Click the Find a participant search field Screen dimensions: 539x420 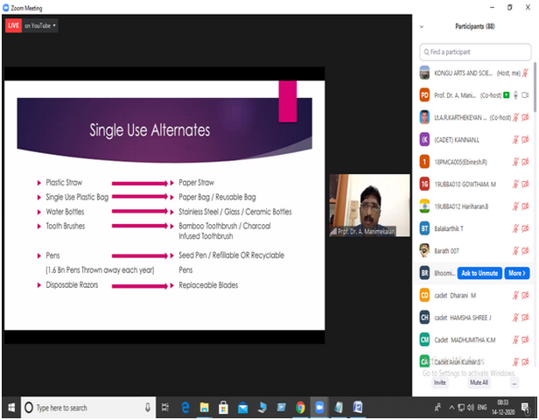click(x=476, y=52)
